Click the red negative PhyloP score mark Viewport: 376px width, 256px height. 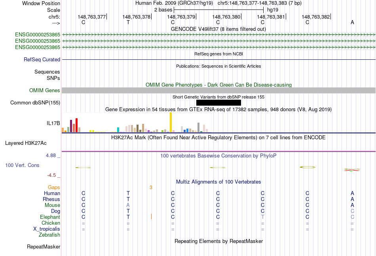(x=352, y=170)
